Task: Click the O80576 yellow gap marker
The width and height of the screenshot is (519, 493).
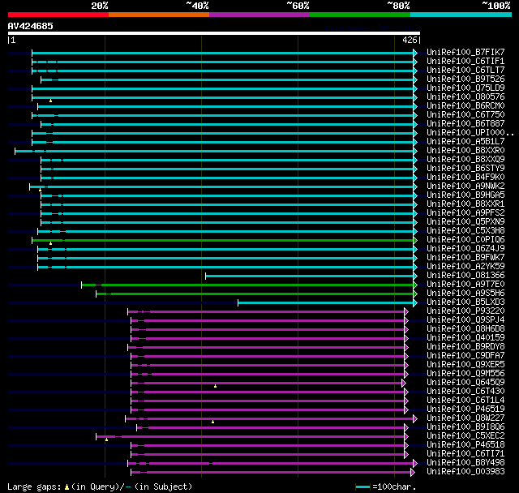Action: [x=50, y=101]
